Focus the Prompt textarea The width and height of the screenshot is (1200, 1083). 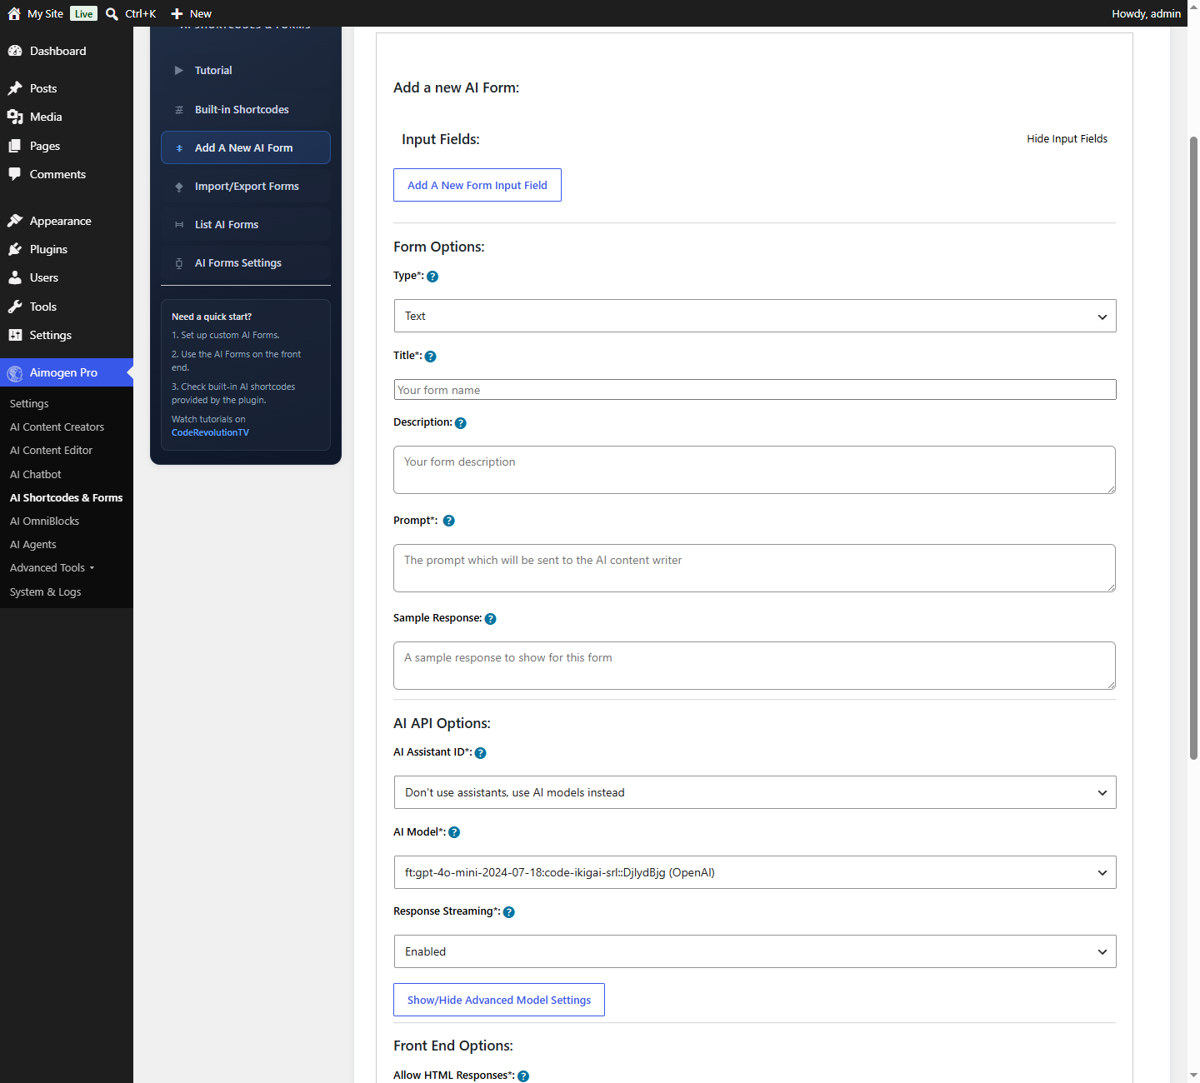point(755,568)
